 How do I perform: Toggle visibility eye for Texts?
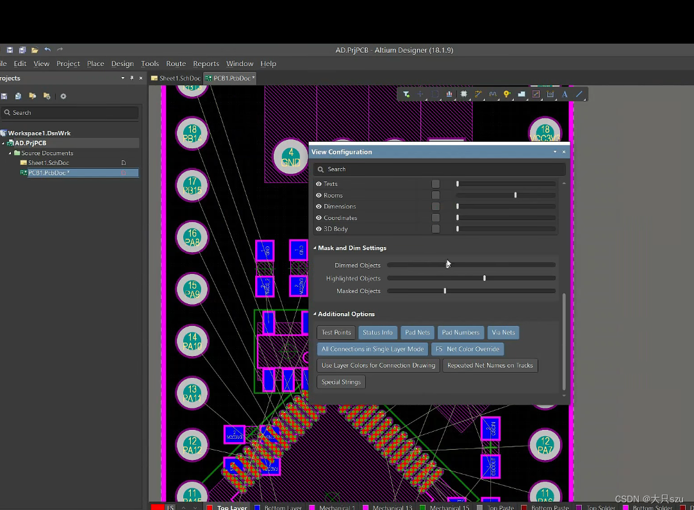click(318, 184)
